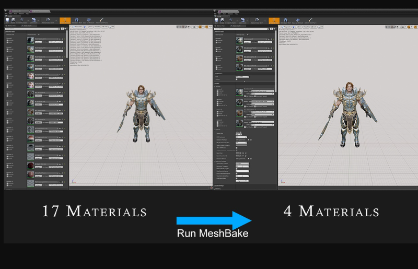Click orange Section Selection icon in right editor
Viewport: 418px width, 269px height.
274,21
